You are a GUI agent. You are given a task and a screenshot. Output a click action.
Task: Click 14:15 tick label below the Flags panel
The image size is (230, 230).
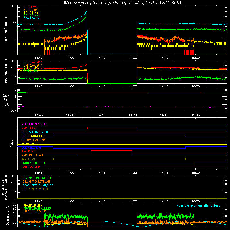point(101,173)
